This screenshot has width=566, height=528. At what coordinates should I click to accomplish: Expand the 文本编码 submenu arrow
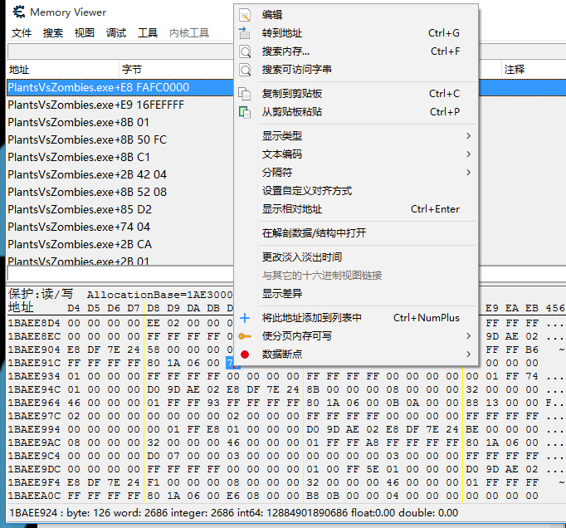(468, 154)
